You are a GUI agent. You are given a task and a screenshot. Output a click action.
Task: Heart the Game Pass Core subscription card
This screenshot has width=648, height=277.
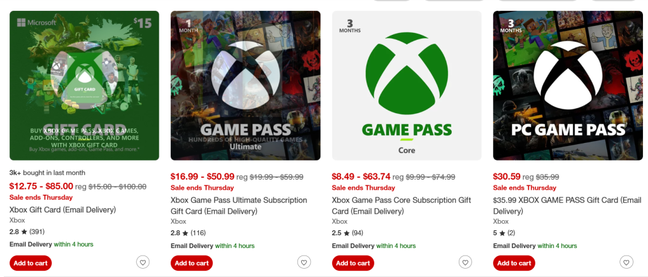pyautogui.click(x=465, y=262)
